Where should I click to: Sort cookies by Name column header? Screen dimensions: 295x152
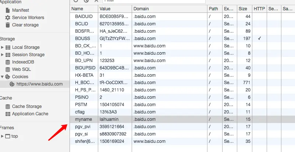tap(77, 8)
